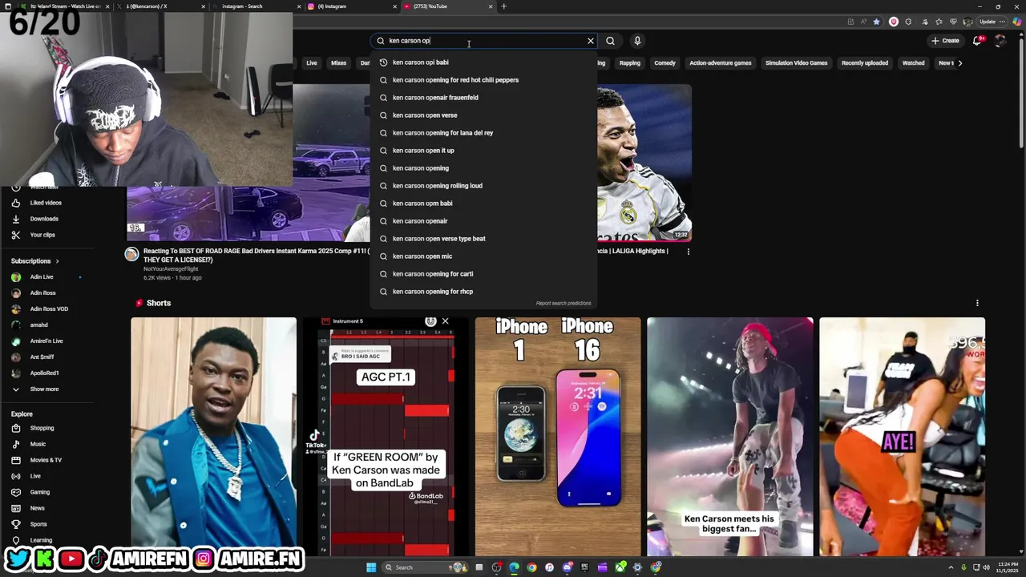Filter feed by Simulation Video Games chip

click(796, 63)
